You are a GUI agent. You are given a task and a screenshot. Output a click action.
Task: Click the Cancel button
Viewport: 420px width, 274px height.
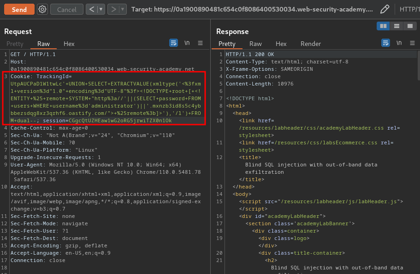(67, 9)
